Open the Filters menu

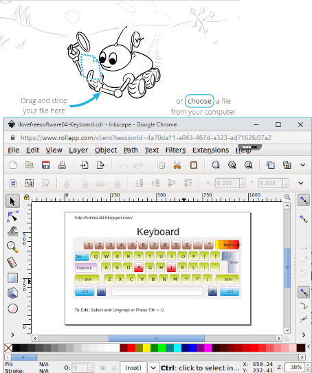(176, 150)
